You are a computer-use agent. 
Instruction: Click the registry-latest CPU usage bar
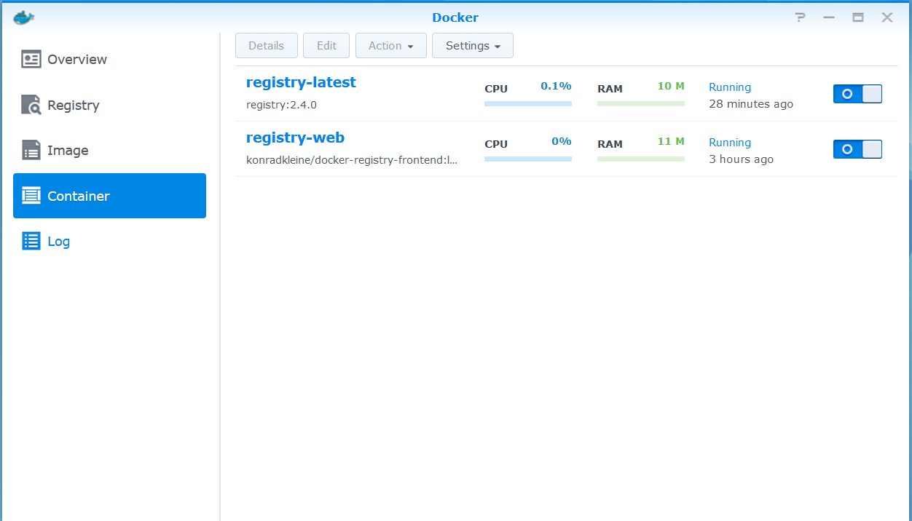[528, 103]
